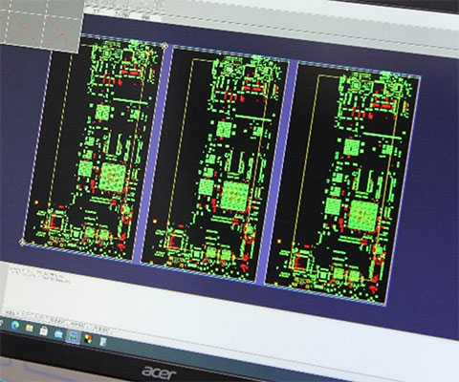This screenshot has width=459, height=382.
Task: Open the four colored dots taskbar app
Action: [88, 339]
